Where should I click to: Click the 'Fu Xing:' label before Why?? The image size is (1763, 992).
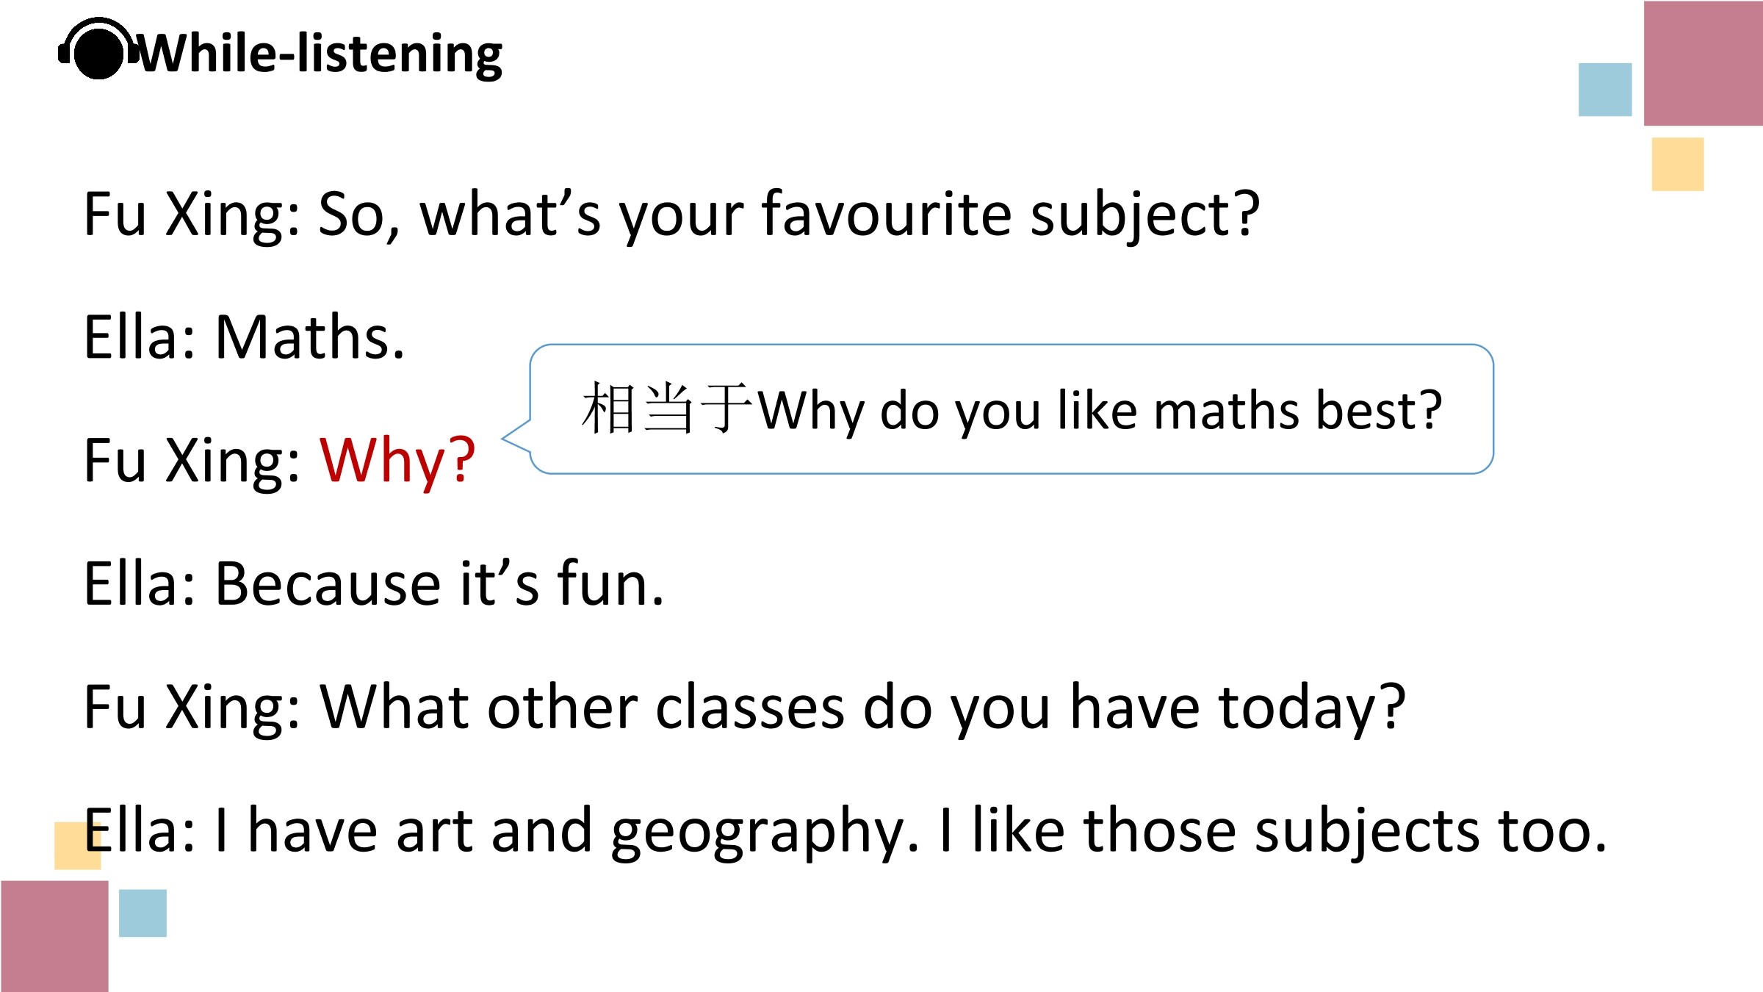click(192, 461)
